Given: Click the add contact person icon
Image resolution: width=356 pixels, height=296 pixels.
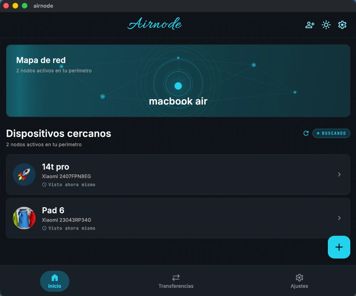Looking at the screenshot, I should (310, 25).
